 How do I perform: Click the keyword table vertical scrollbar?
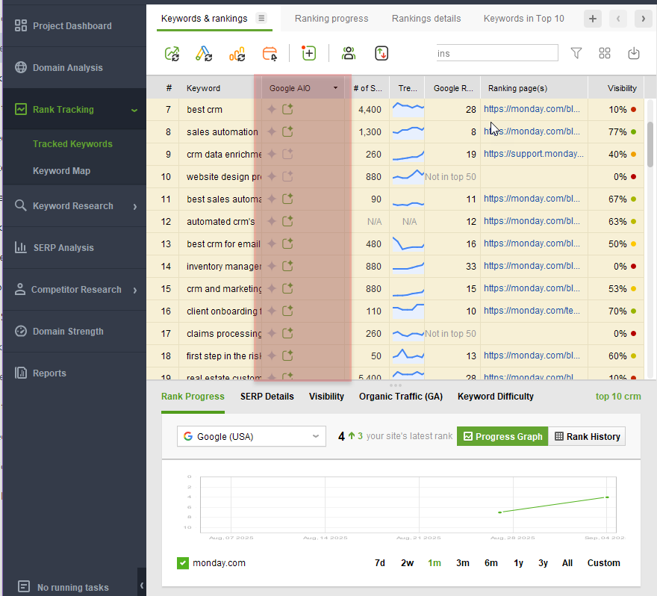(x=650, y=145)
